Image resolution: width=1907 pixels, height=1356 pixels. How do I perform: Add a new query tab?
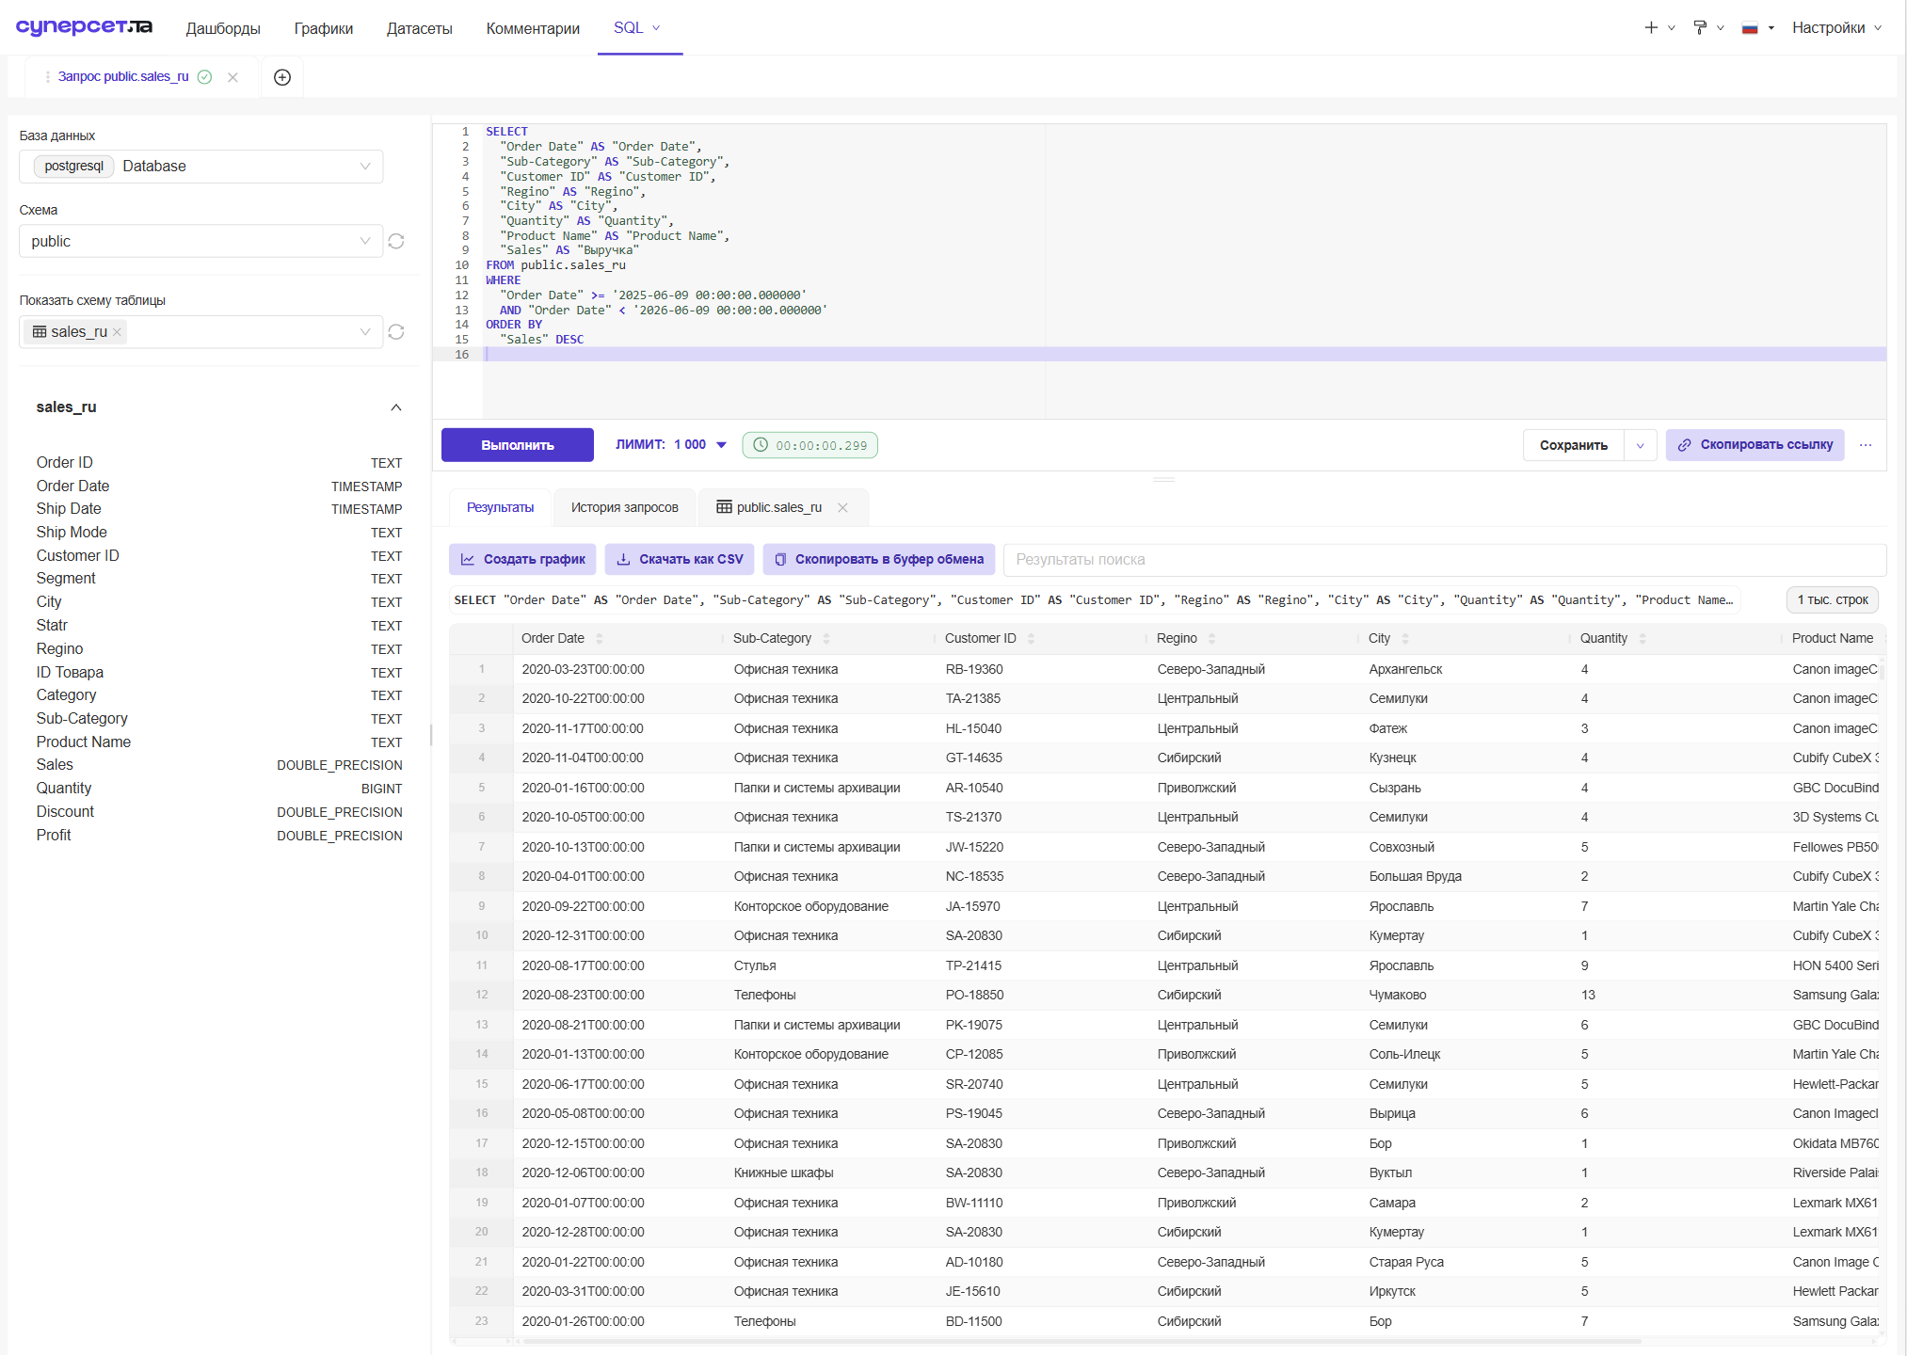282,77
